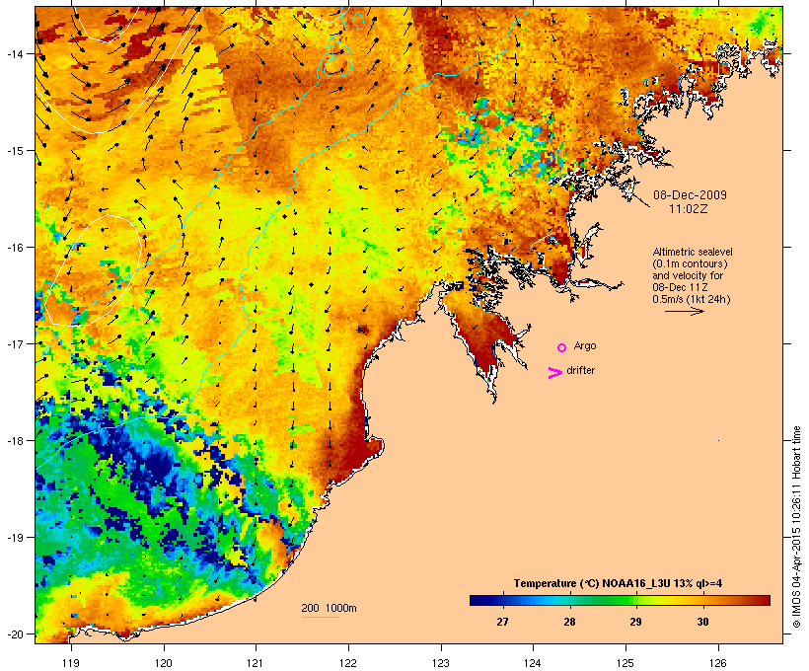Click the magenta Argo circle legend symbol
Viewport: 809px width, 671px height.
click(x=562, y=347)
